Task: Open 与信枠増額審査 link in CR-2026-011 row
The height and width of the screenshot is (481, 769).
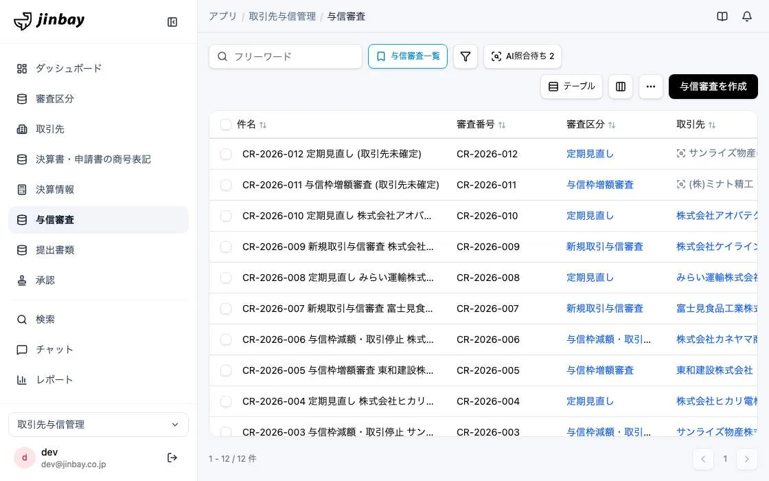Action: pos(600,185)
